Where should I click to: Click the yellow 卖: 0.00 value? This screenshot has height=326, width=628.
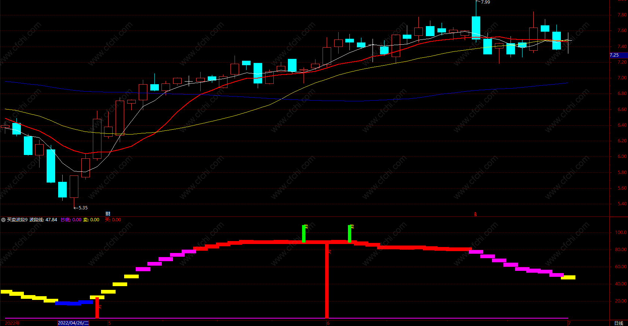click(x=91, y=220)
